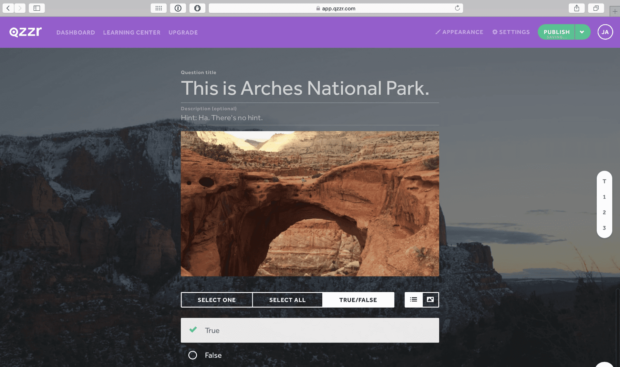Show Safari sidebar icon
This screenshot has height=367, width=620.
pyautogui.click(x=37, y=8)
